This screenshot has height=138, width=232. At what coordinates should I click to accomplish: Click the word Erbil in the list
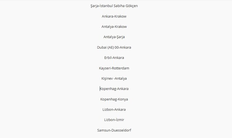tap(108, 58)
